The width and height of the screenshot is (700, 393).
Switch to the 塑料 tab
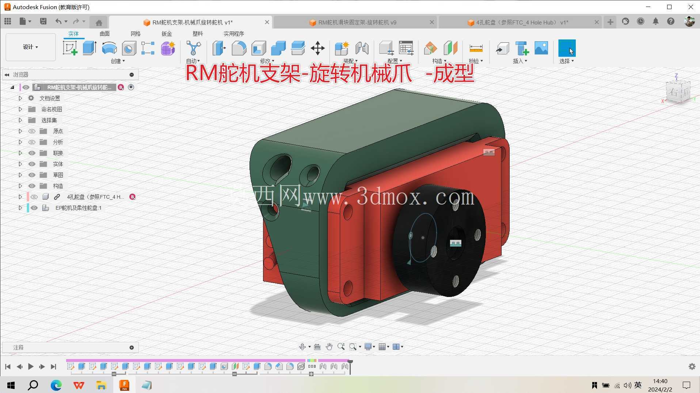pyautogui.click(x=198, y=34)
